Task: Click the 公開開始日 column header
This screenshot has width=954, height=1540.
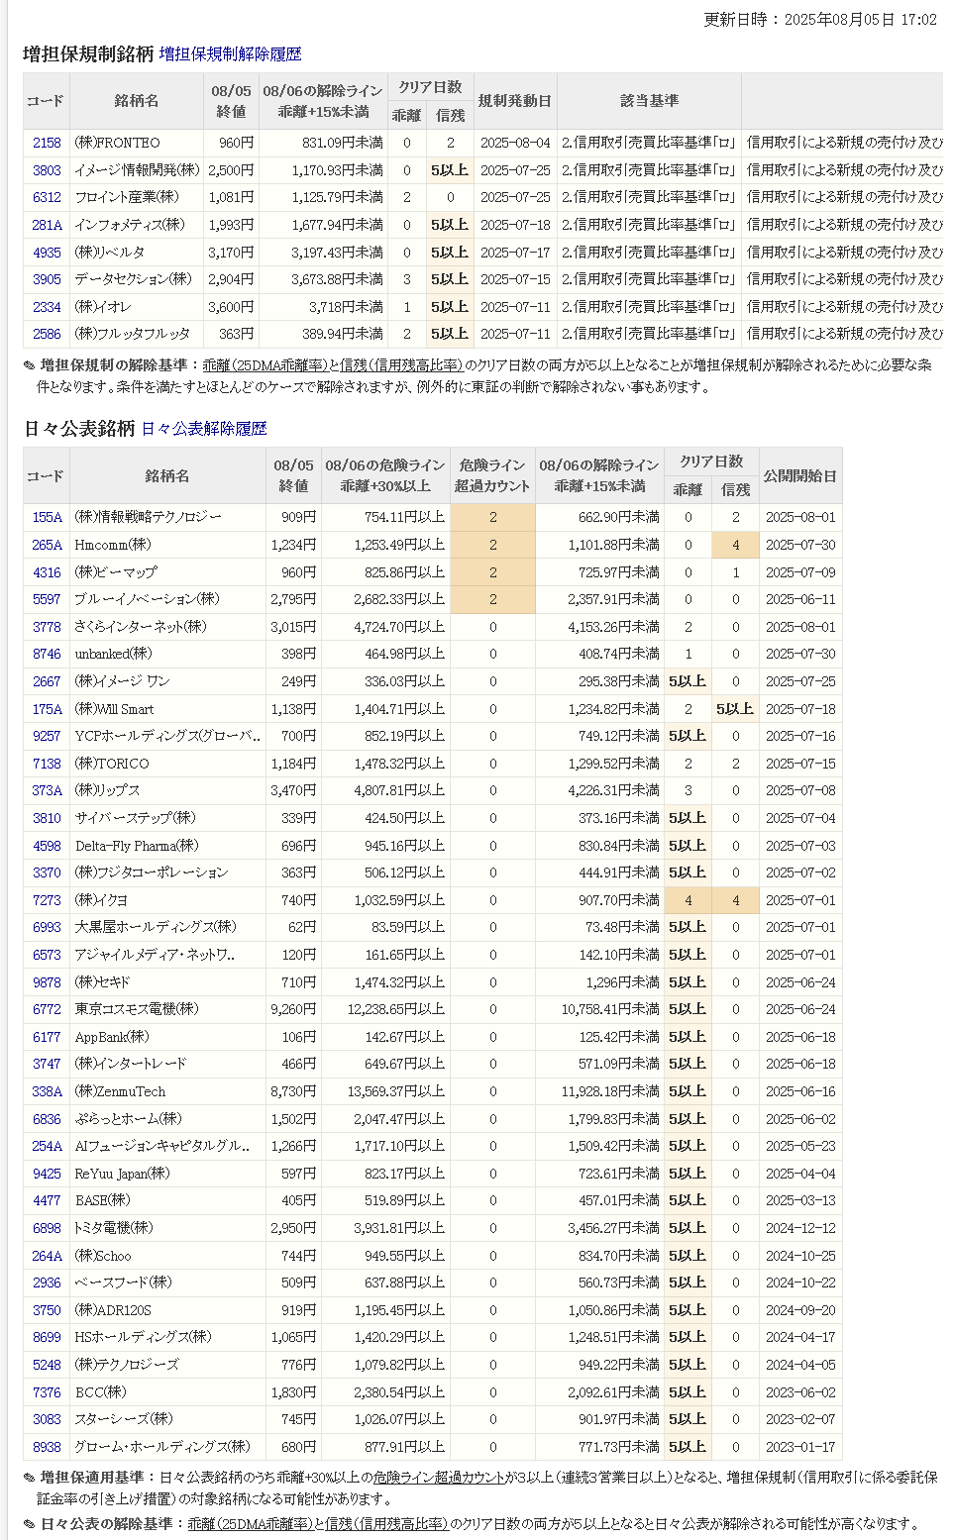Action: [x=799, y=476]
